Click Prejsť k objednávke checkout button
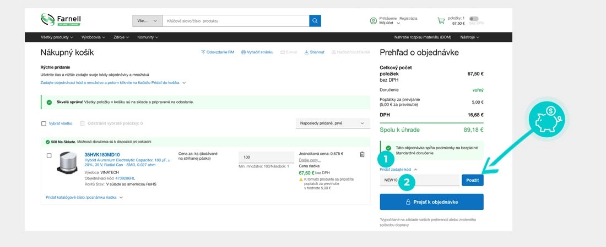Screen dimensions: 606x247 (x=432, y=202)
